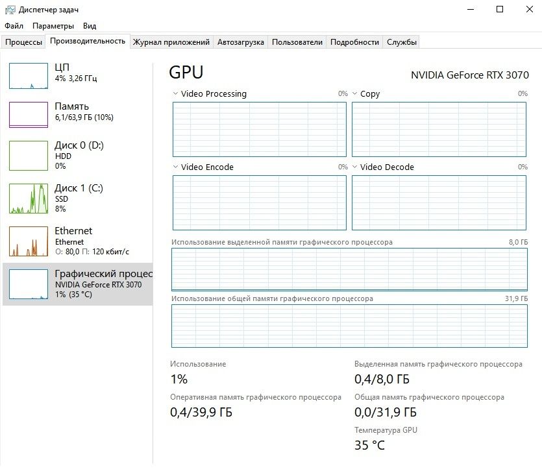Click the Task Manager app icon in title bar
This screenshot has width=542, height=473.
[x=10, y=10]
